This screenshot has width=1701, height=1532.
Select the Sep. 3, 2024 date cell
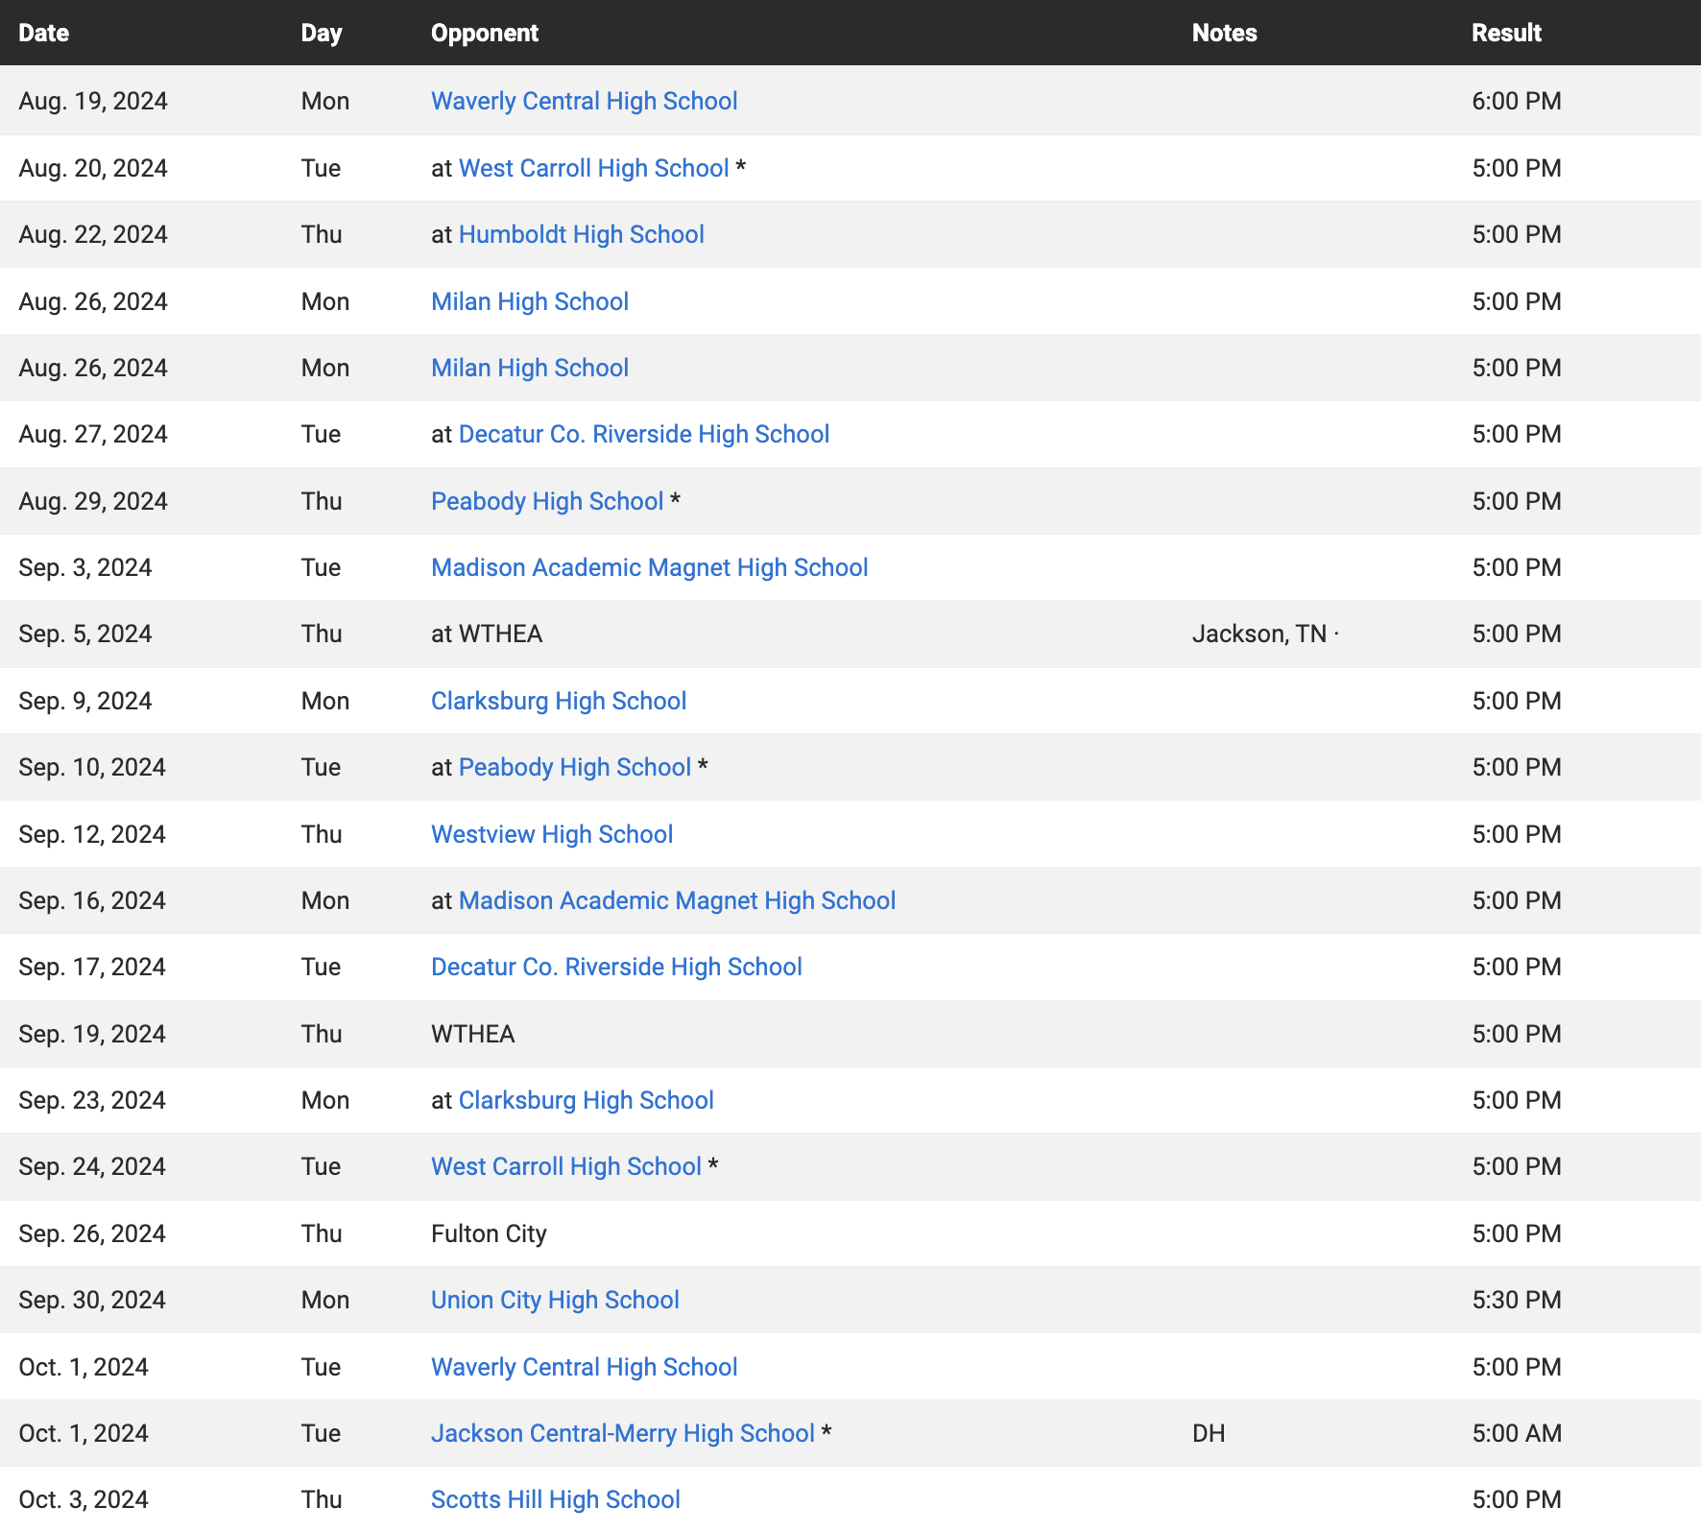pos(85,567)
